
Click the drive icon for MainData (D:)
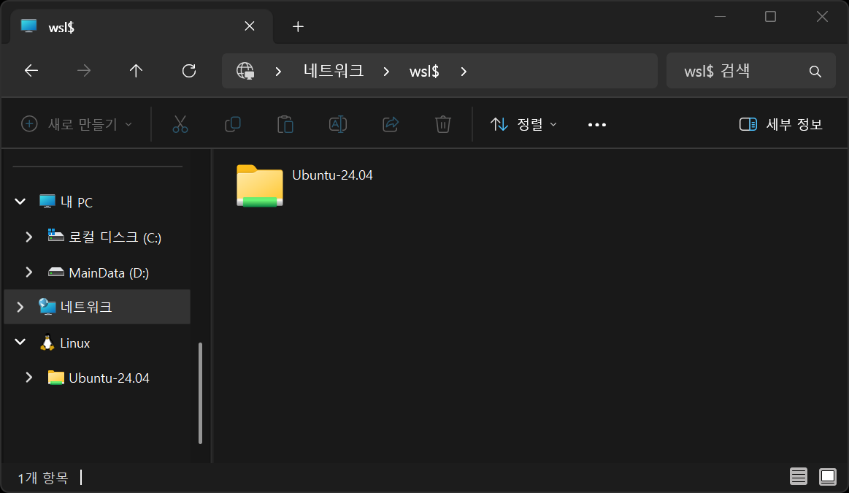pyautogui.click(x=55, y=272)
